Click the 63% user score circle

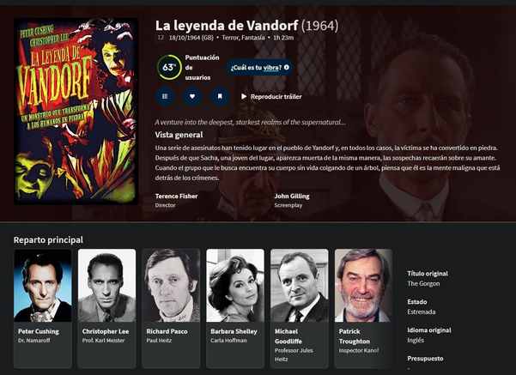pyautogui.click(x=169, y=68)
